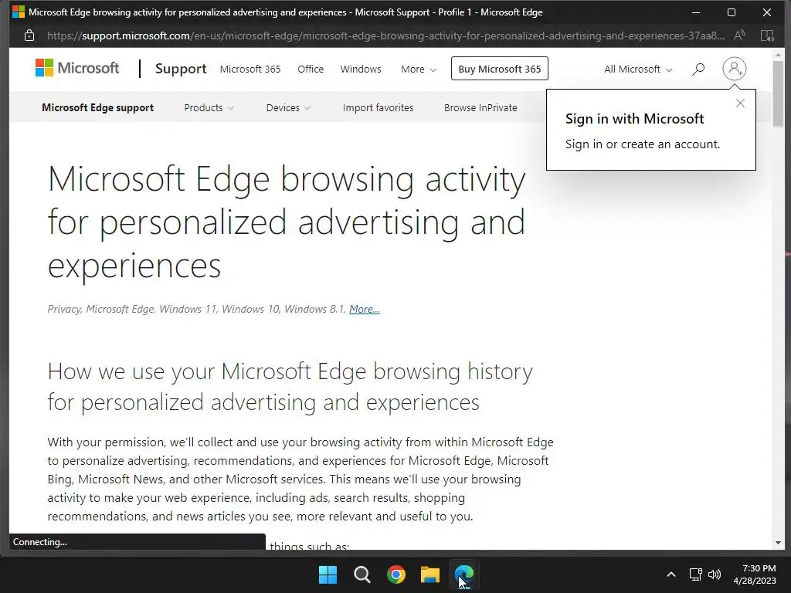Click the vertical scrollbar thumb
The height and width of the screenshot is (593, 791).
pos(777,93)
